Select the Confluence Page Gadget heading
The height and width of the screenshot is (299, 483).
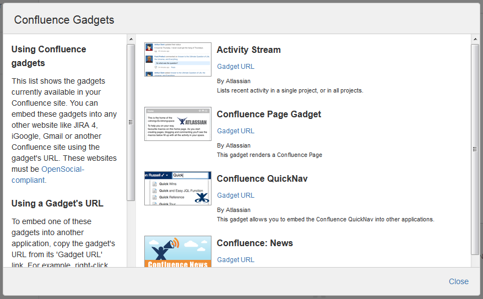(x=269, y=114)
